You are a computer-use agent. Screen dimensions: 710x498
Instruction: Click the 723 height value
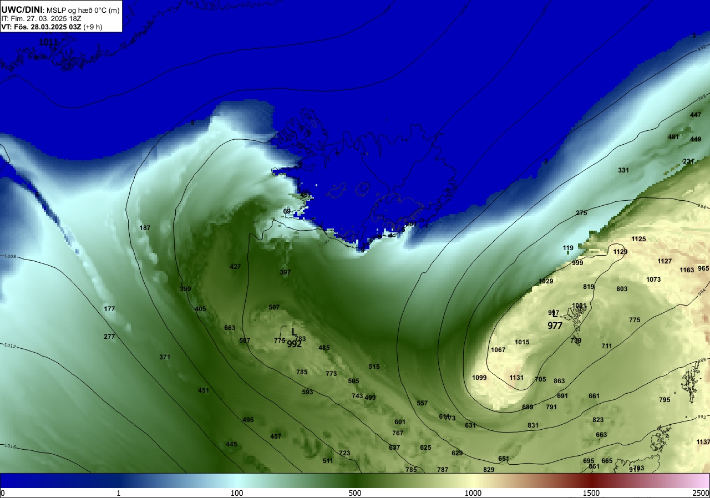click(344, 453)
